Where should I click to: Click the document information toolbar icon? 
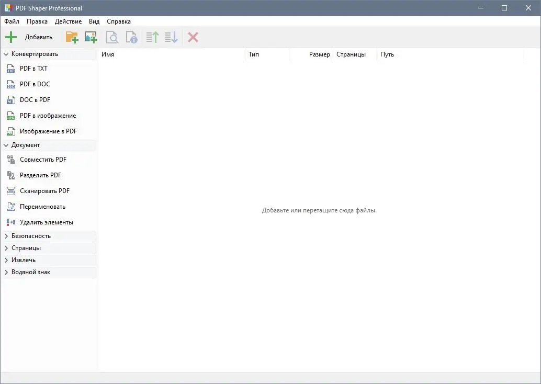coord(131,37)
